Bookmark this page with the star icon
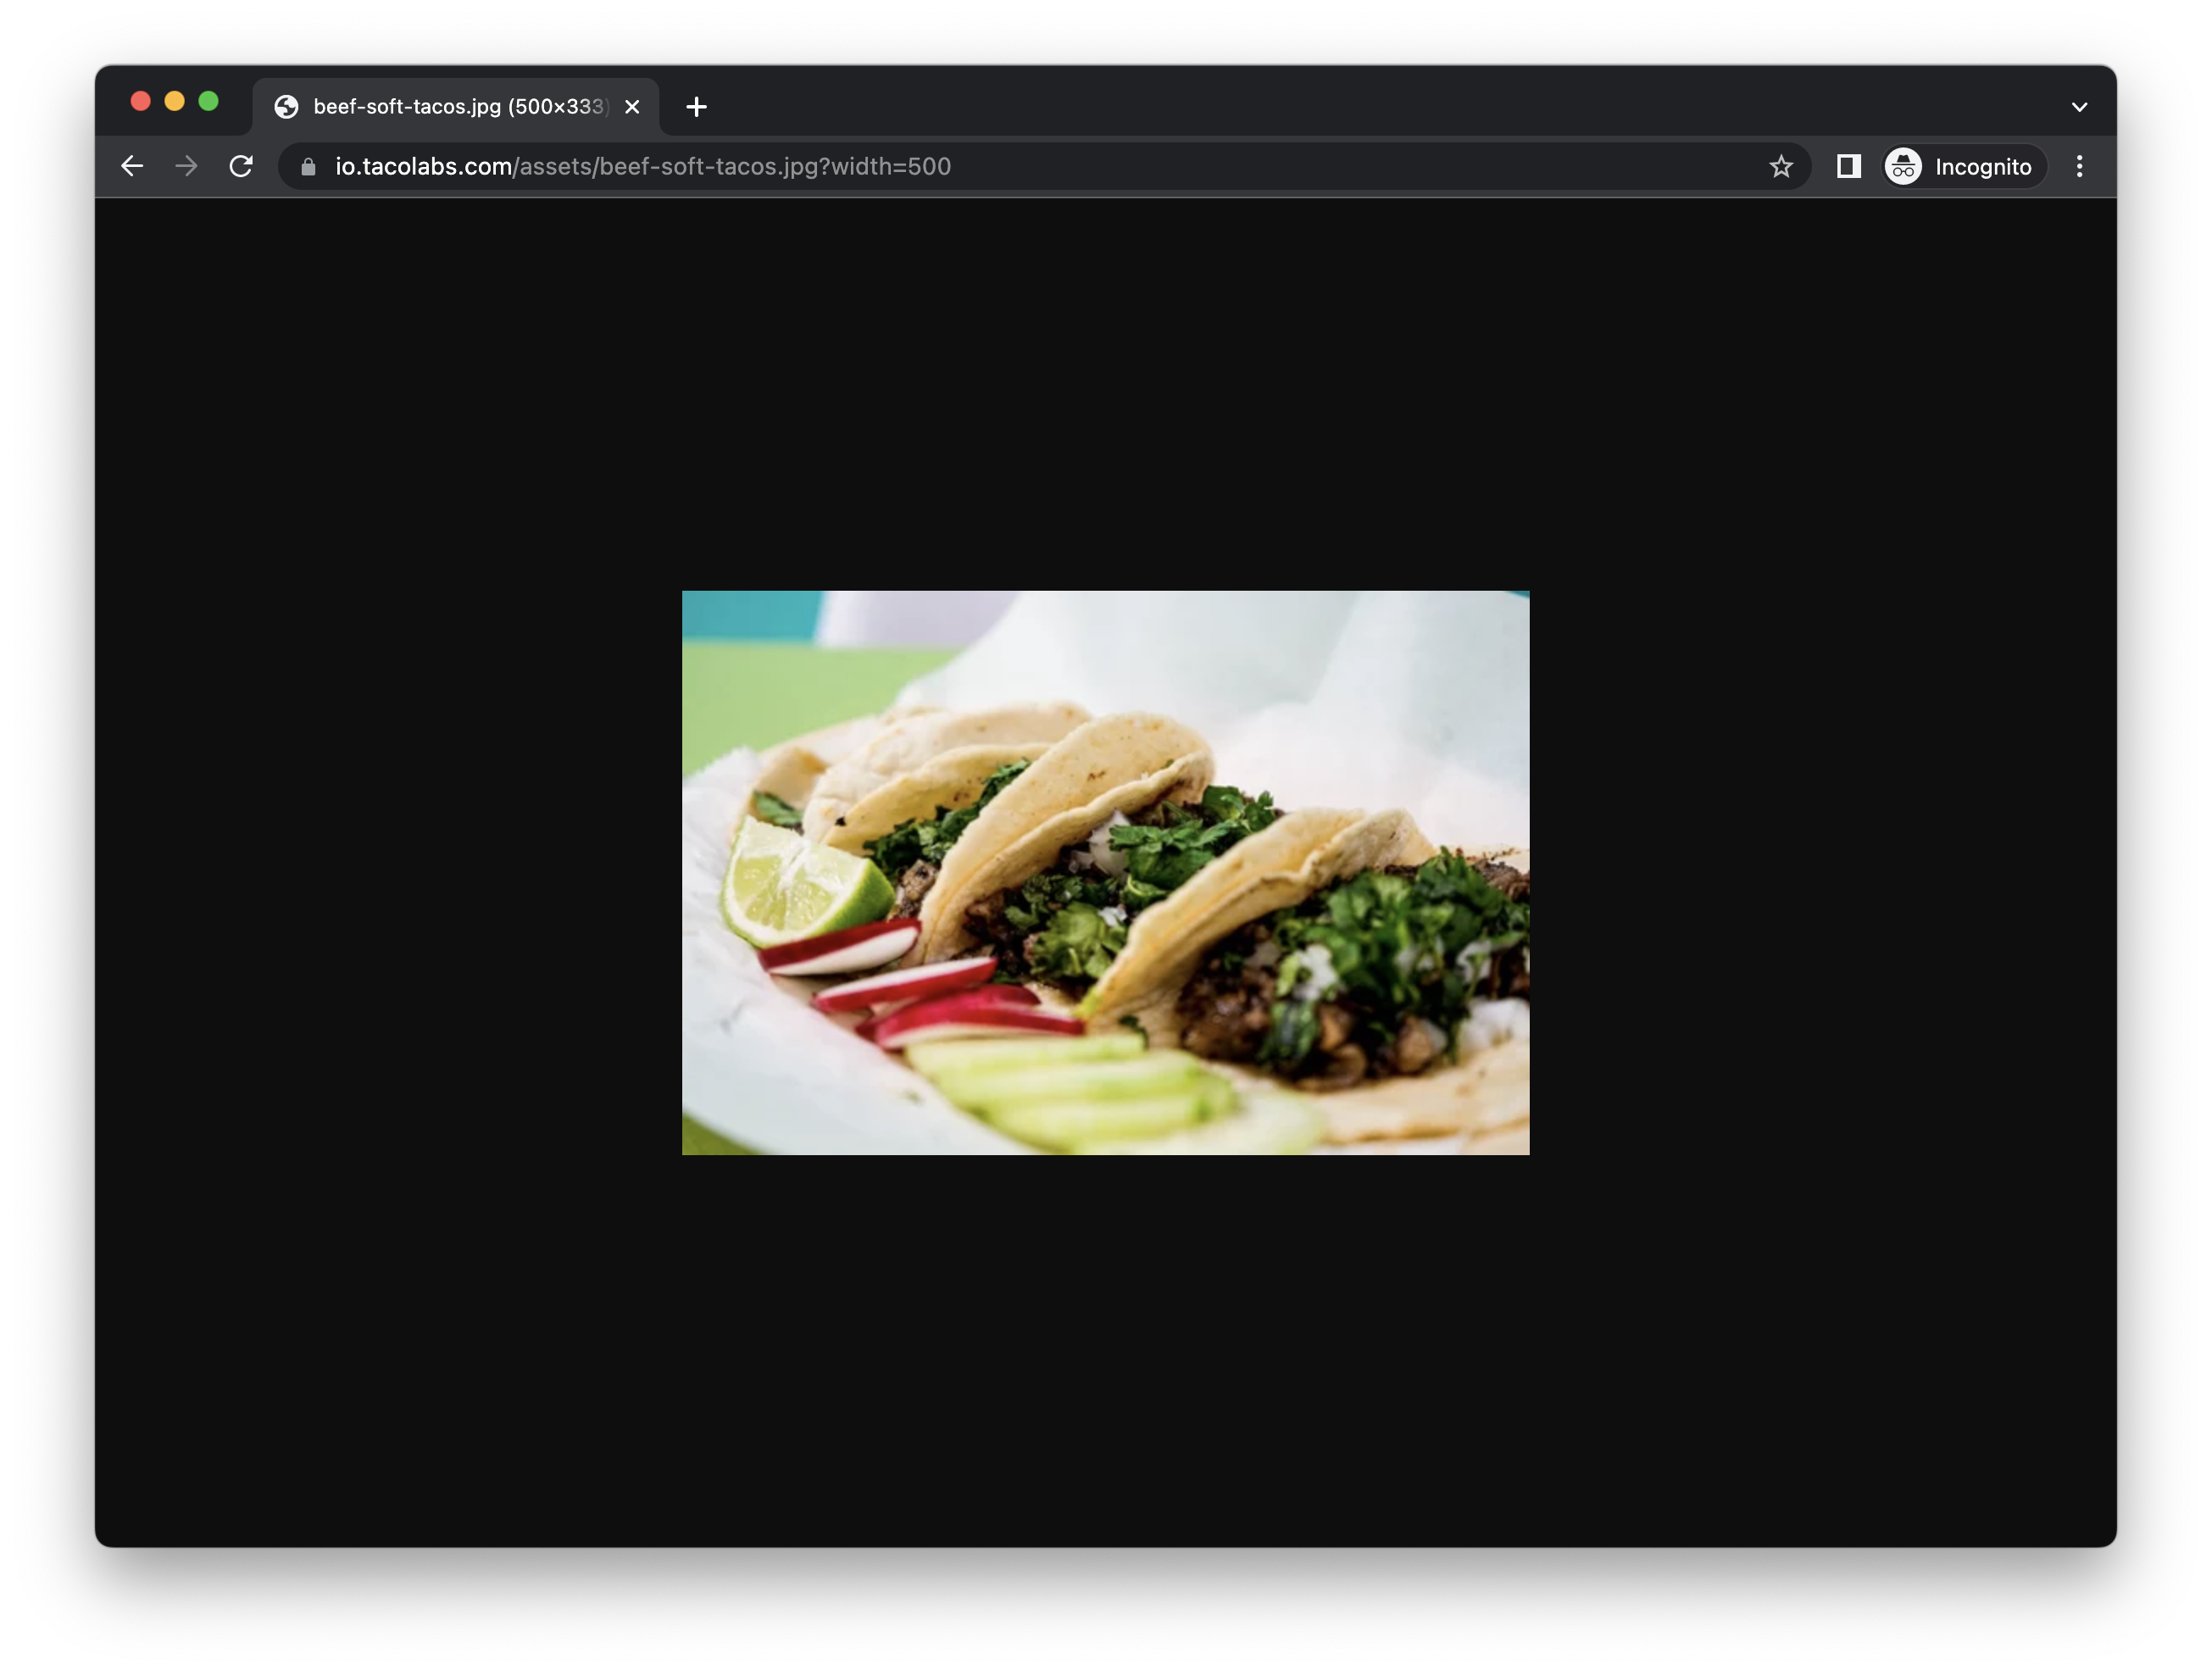This screenshot has width=2212, height=1673. click(1781, 166)
